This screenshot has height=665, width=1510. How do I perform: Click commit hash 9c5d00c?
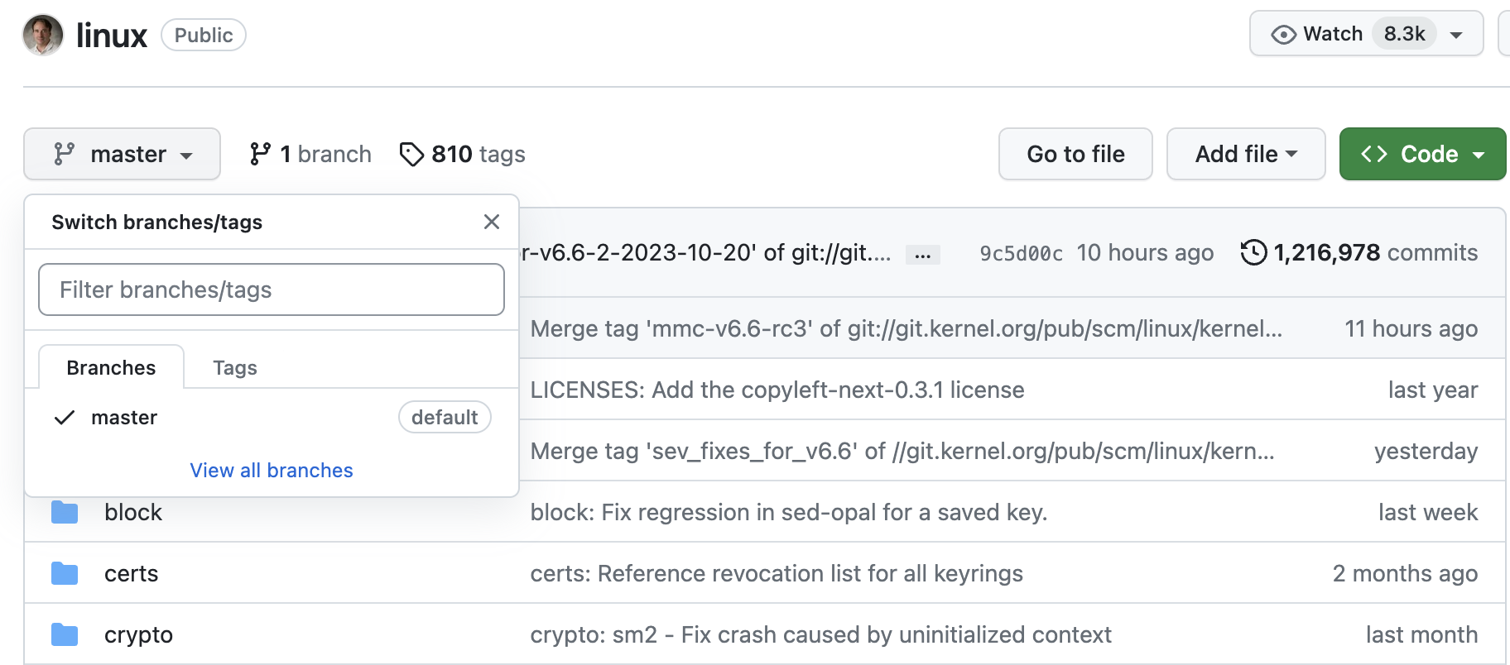click(x=1021, y=254)
